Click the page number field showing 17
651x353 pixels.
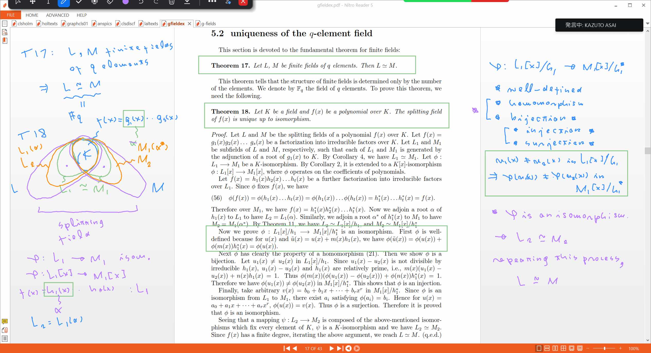[x=313, y=348]
